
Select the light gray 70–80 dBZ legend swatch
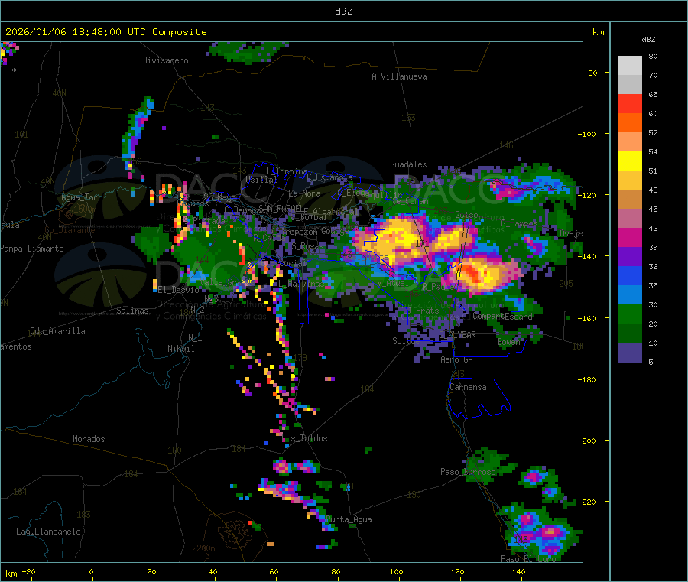pyautogui.click(x=630, y=66)
